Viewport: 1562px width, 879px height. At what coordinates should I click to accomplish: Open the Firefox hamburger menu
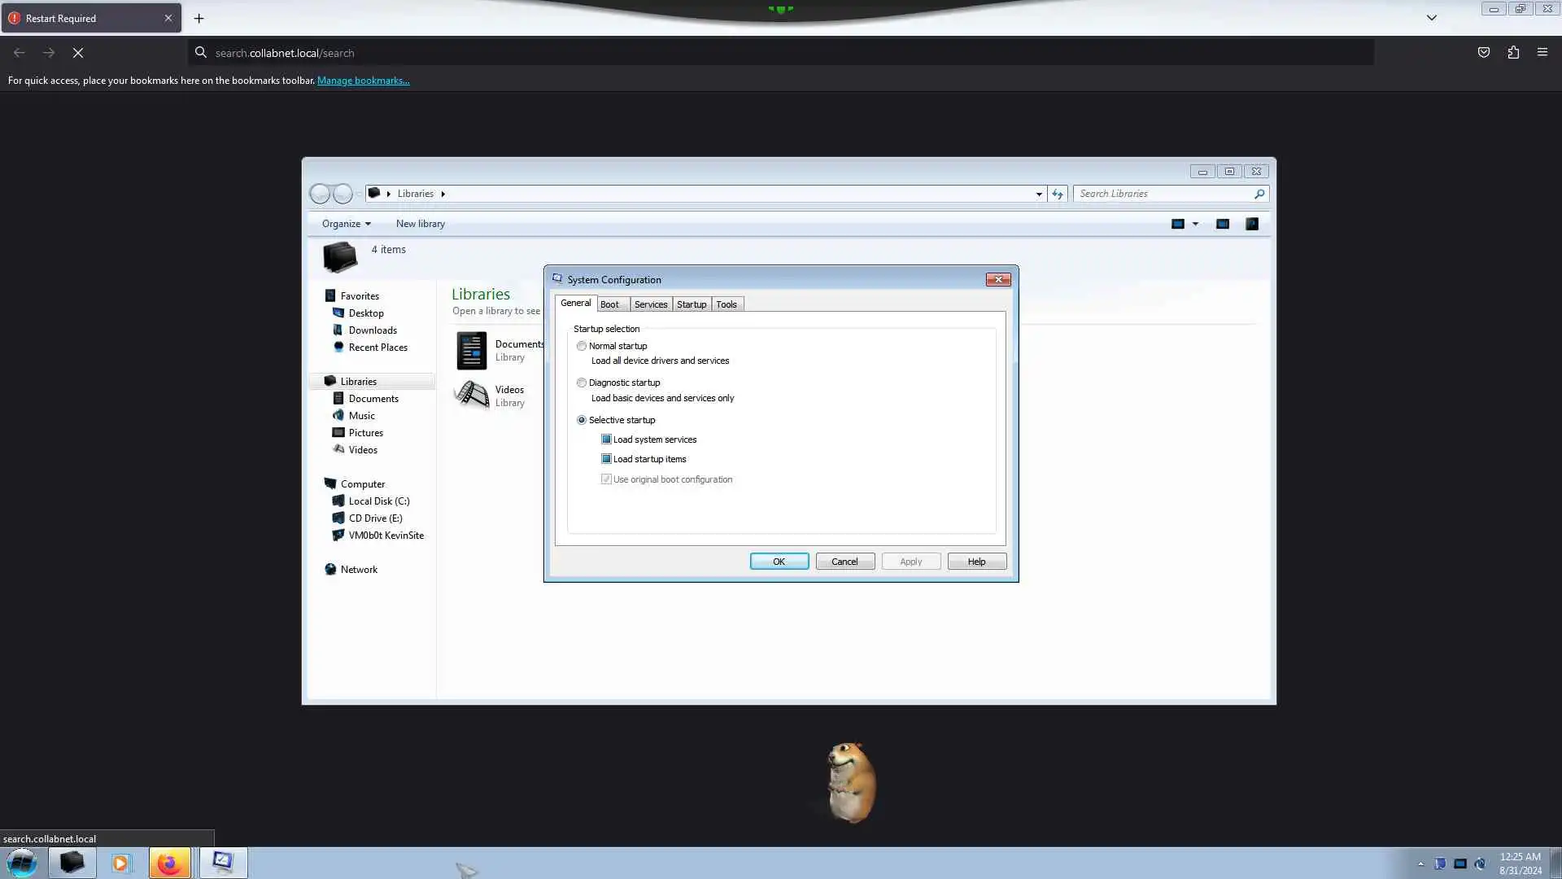[x=1542, y=53]
